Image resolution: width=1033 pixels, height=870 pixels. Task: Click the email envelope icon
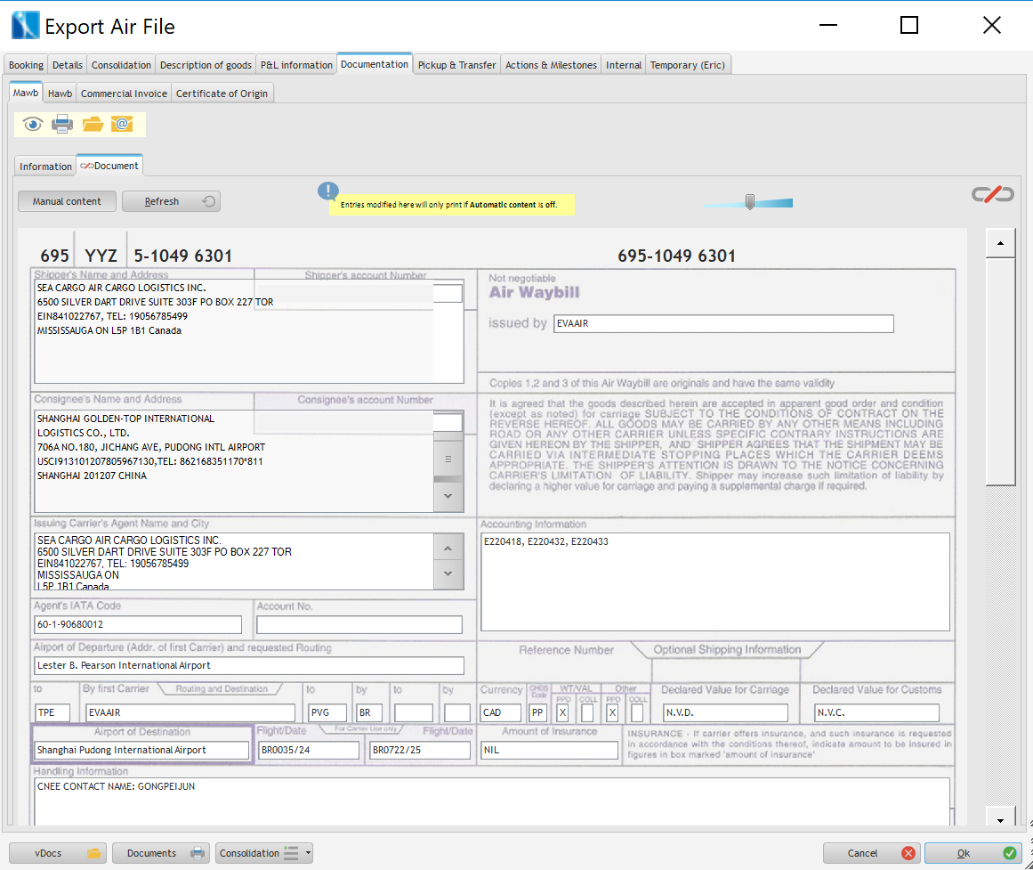click(122, 125)
